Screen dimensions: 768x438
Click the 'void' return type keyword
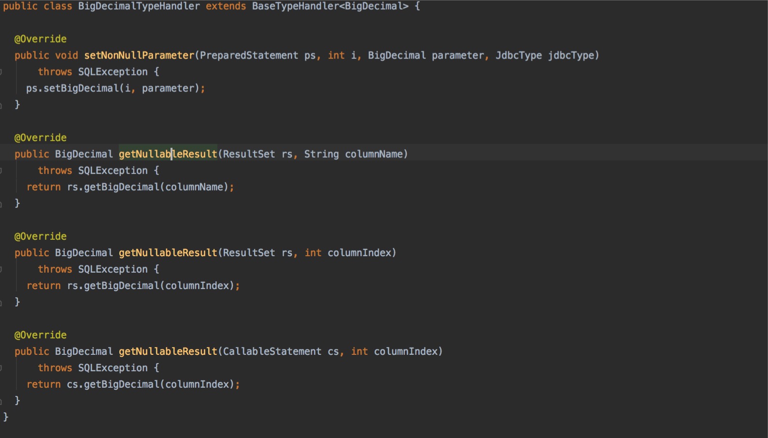pyautogui.click(x=67, y=55)
